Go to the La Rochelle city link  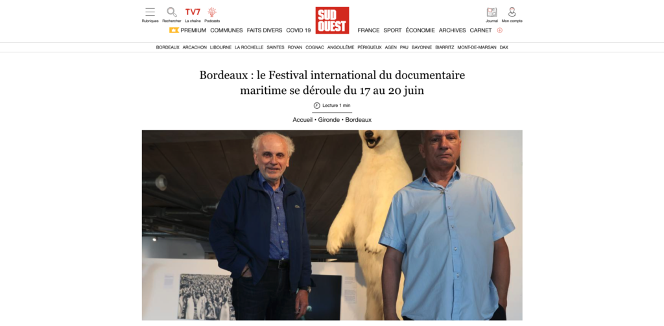(249, 47)
